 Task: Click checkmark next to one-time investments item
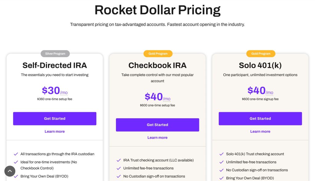tap(16, 162)
